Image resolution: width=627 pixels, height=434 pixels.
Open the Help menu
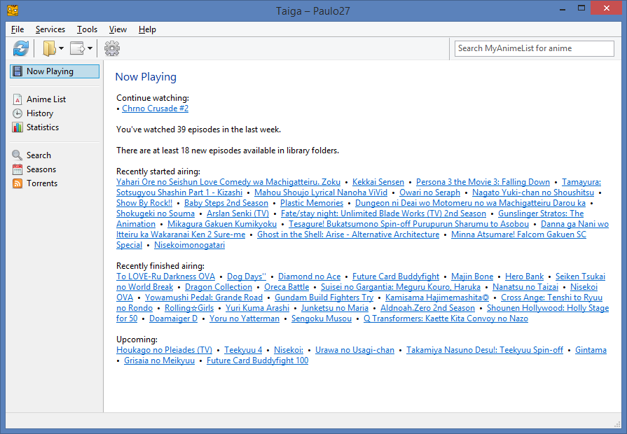[147, 29]
